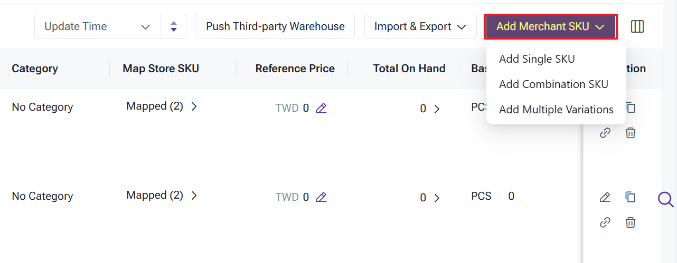Open Mapped (2) in first row

point(161,106)
